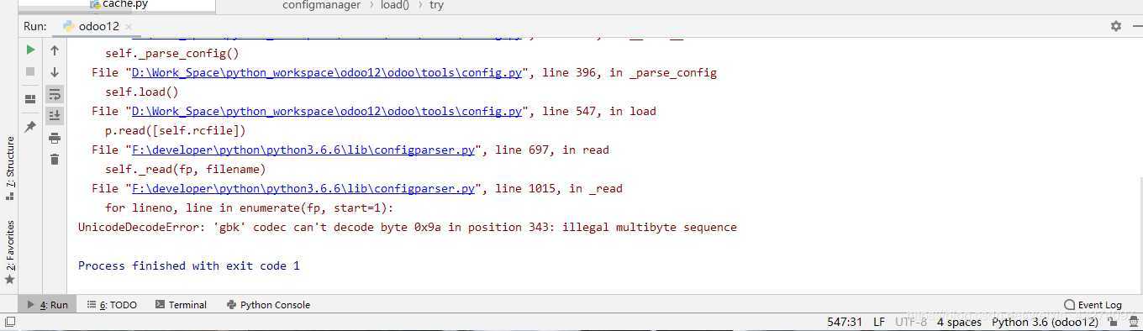The height and width of the screenshot is (331, 1143).
Task: Click the print console output icon
Action: (55, 138)
